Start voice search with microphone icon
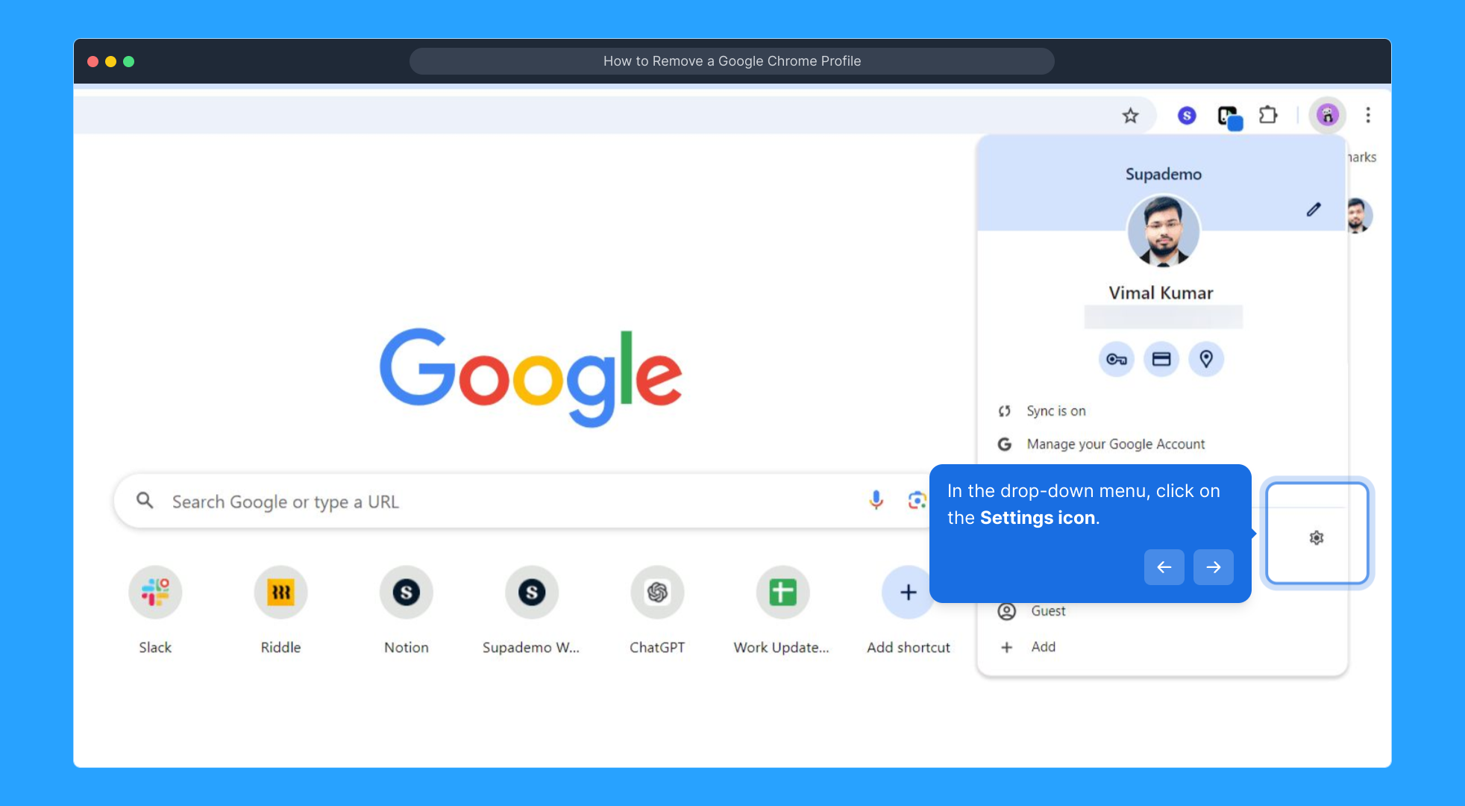 point(876,500)
